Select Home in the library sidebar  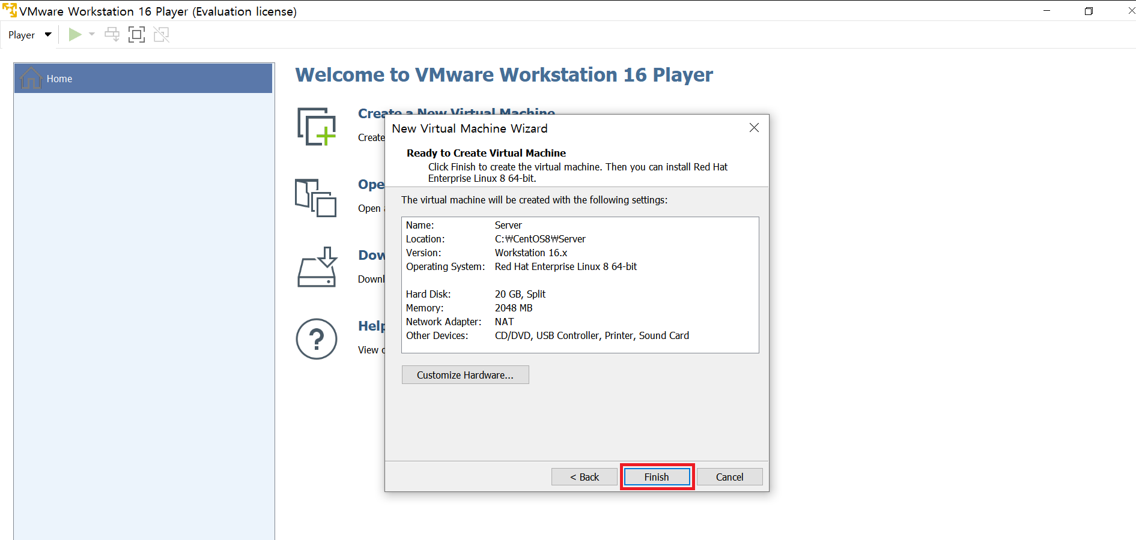click(143, 79)
